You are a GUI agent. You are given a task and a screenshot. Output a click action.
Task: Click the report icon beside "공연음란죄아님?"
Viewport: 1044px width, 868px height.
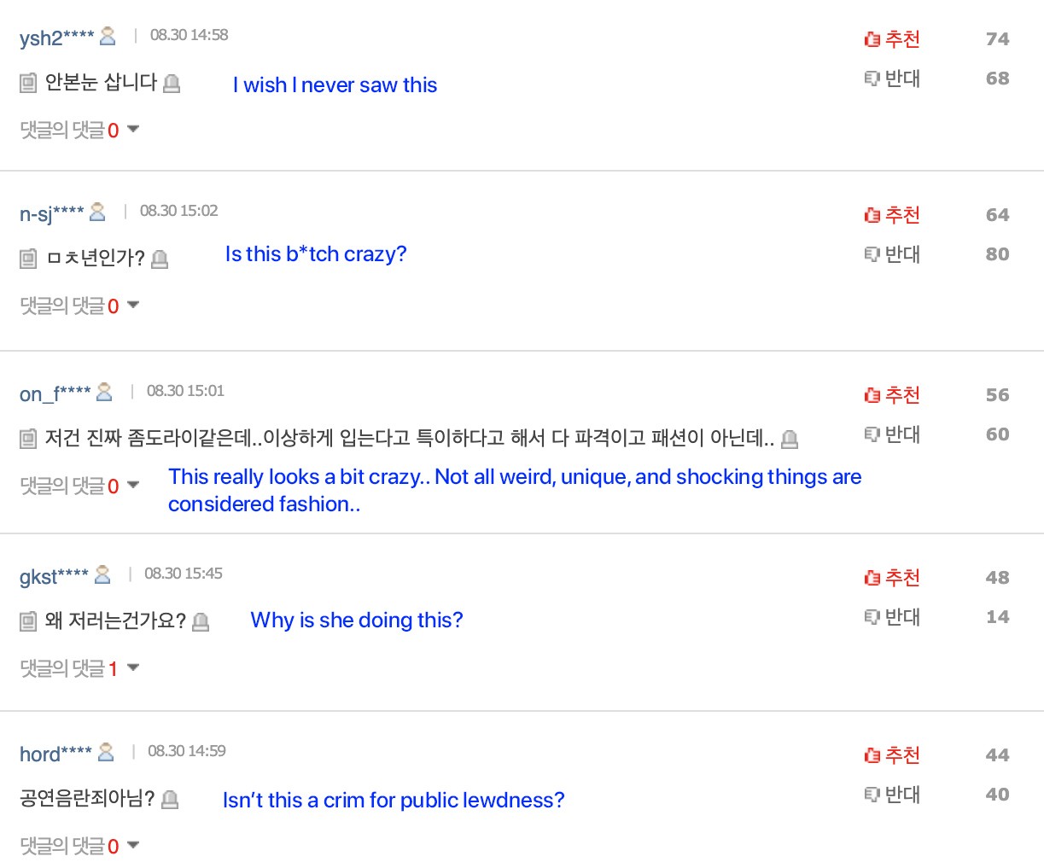click(170, 799)
